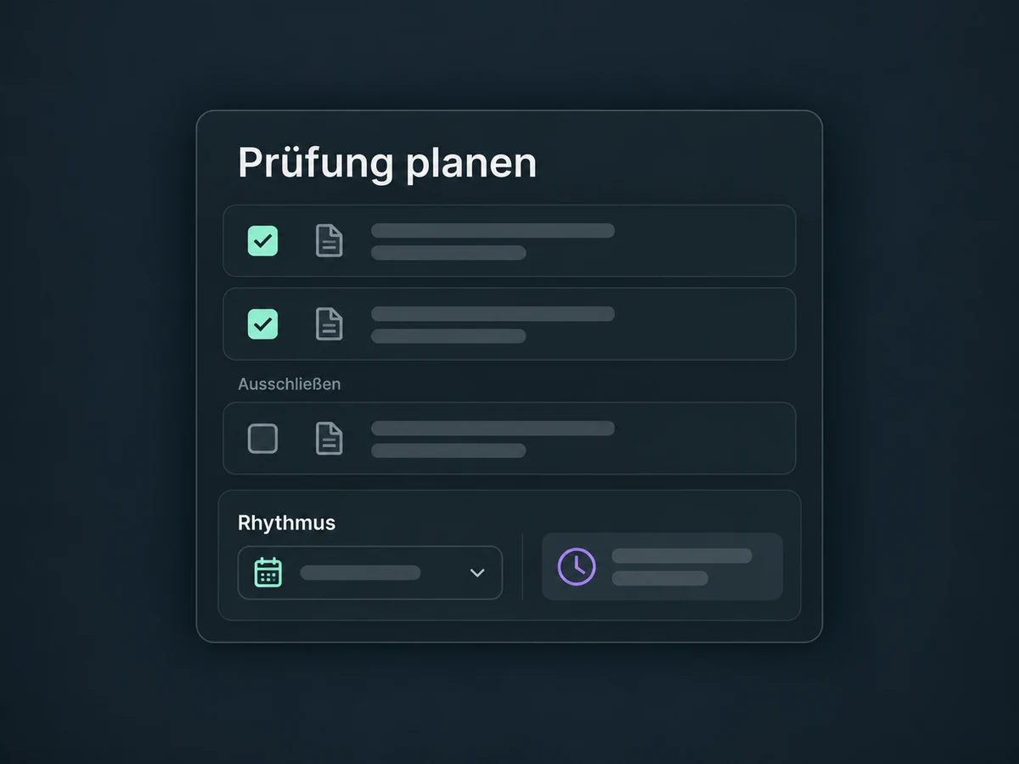
Task: Uncheck the first checked item checkbox
Action: tap(262, 241)
